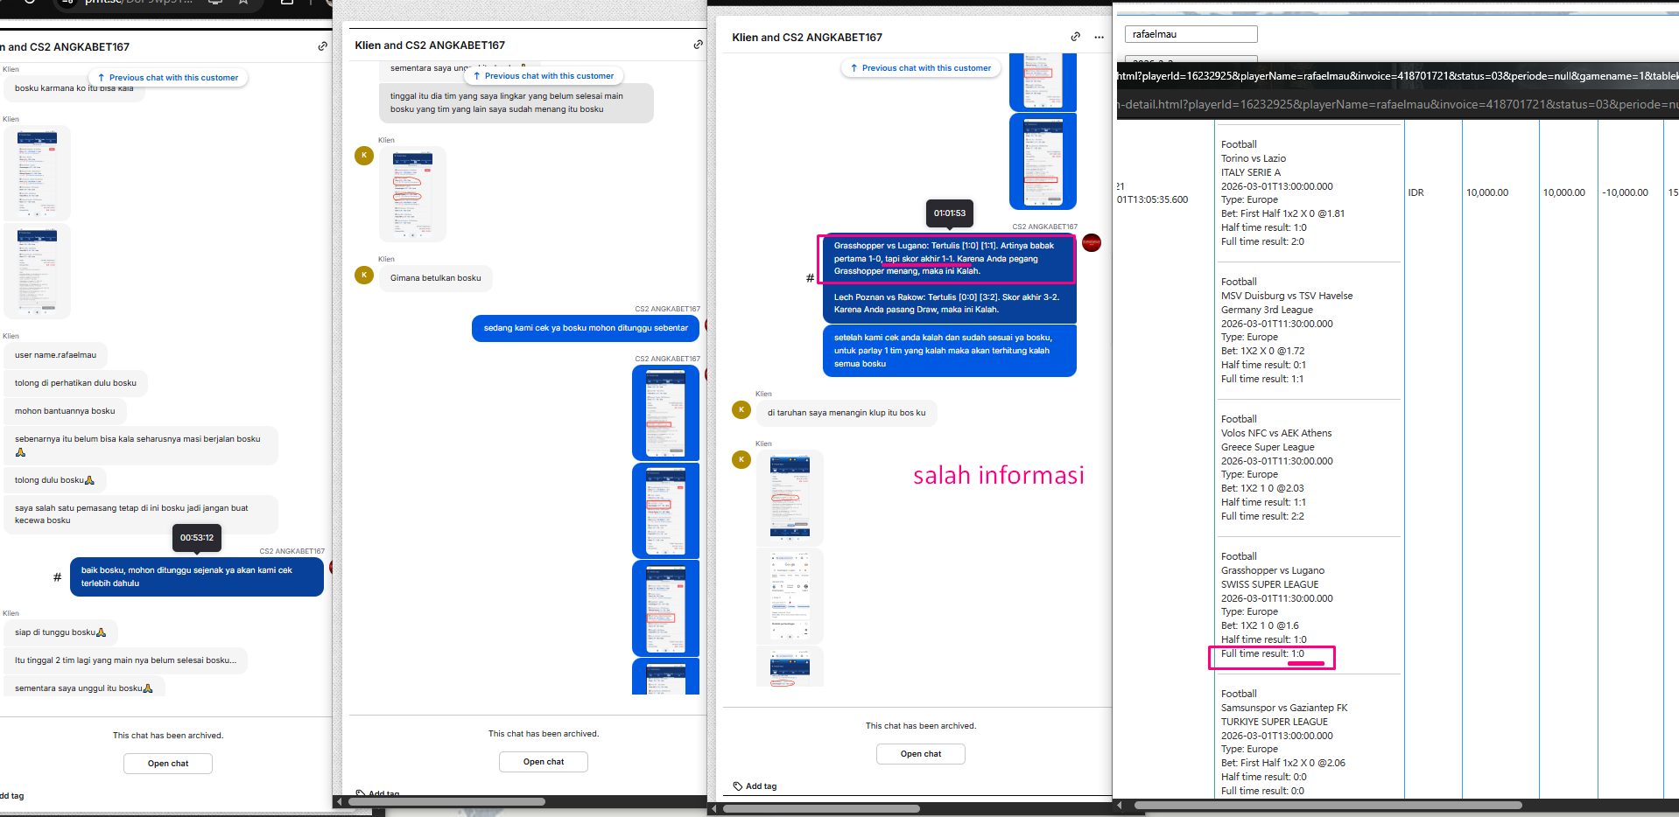Click "Torino vs Lazio" in the bet table
The image size is (1679, 817).
[1254, 158]
